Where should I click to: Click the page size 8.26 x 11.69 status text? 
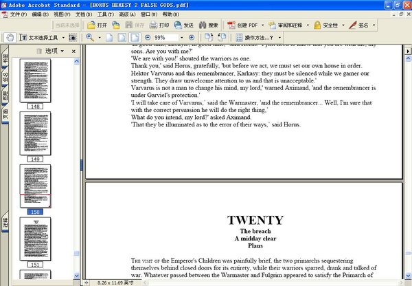click(115, 283)
